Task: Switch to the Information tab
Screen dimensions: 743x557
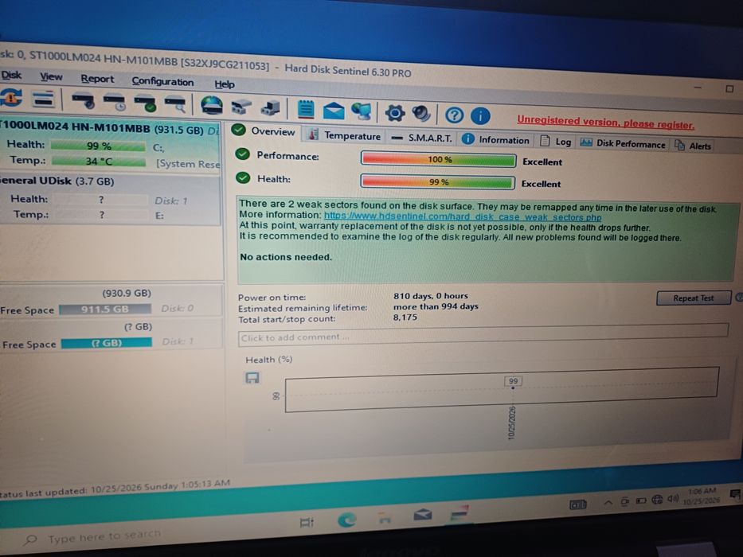Action: (495, 140)
